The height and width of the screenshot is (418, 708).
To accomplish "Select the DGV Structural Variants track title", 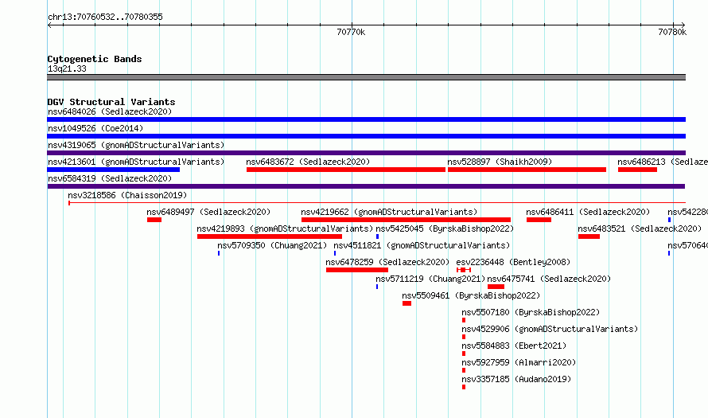I will click(x=111, y=102).
